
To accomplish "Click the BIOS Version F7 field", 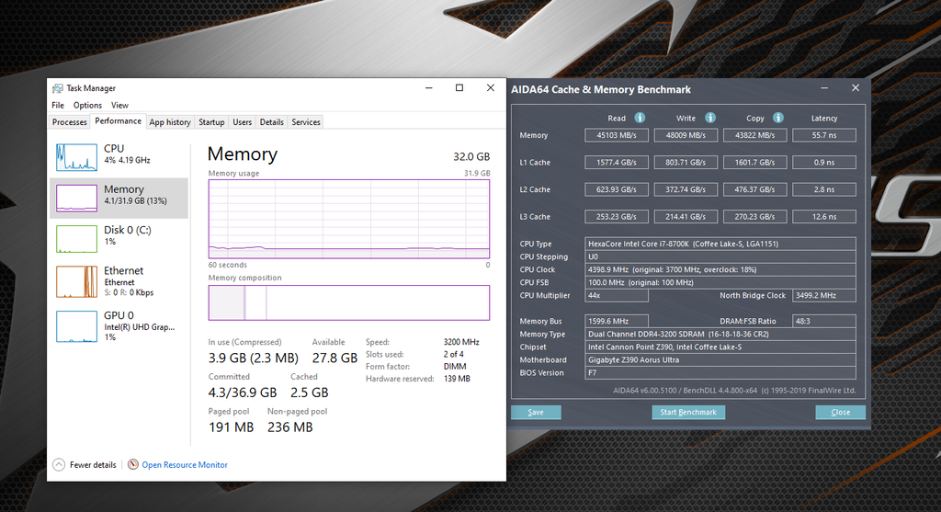I will point(720,373).
